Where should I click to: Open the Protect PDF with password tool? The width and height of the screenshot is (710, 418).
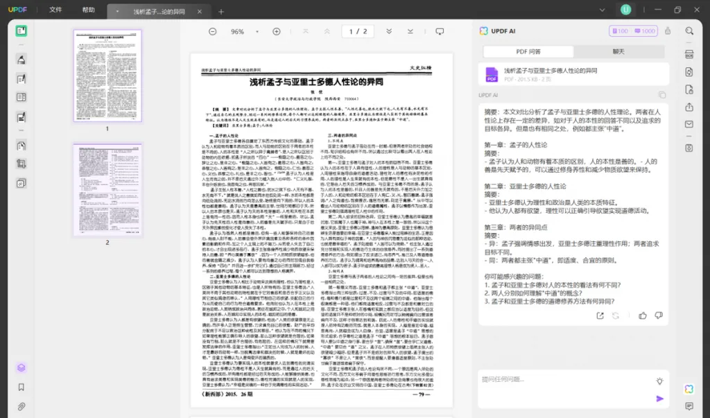(689, 89)
